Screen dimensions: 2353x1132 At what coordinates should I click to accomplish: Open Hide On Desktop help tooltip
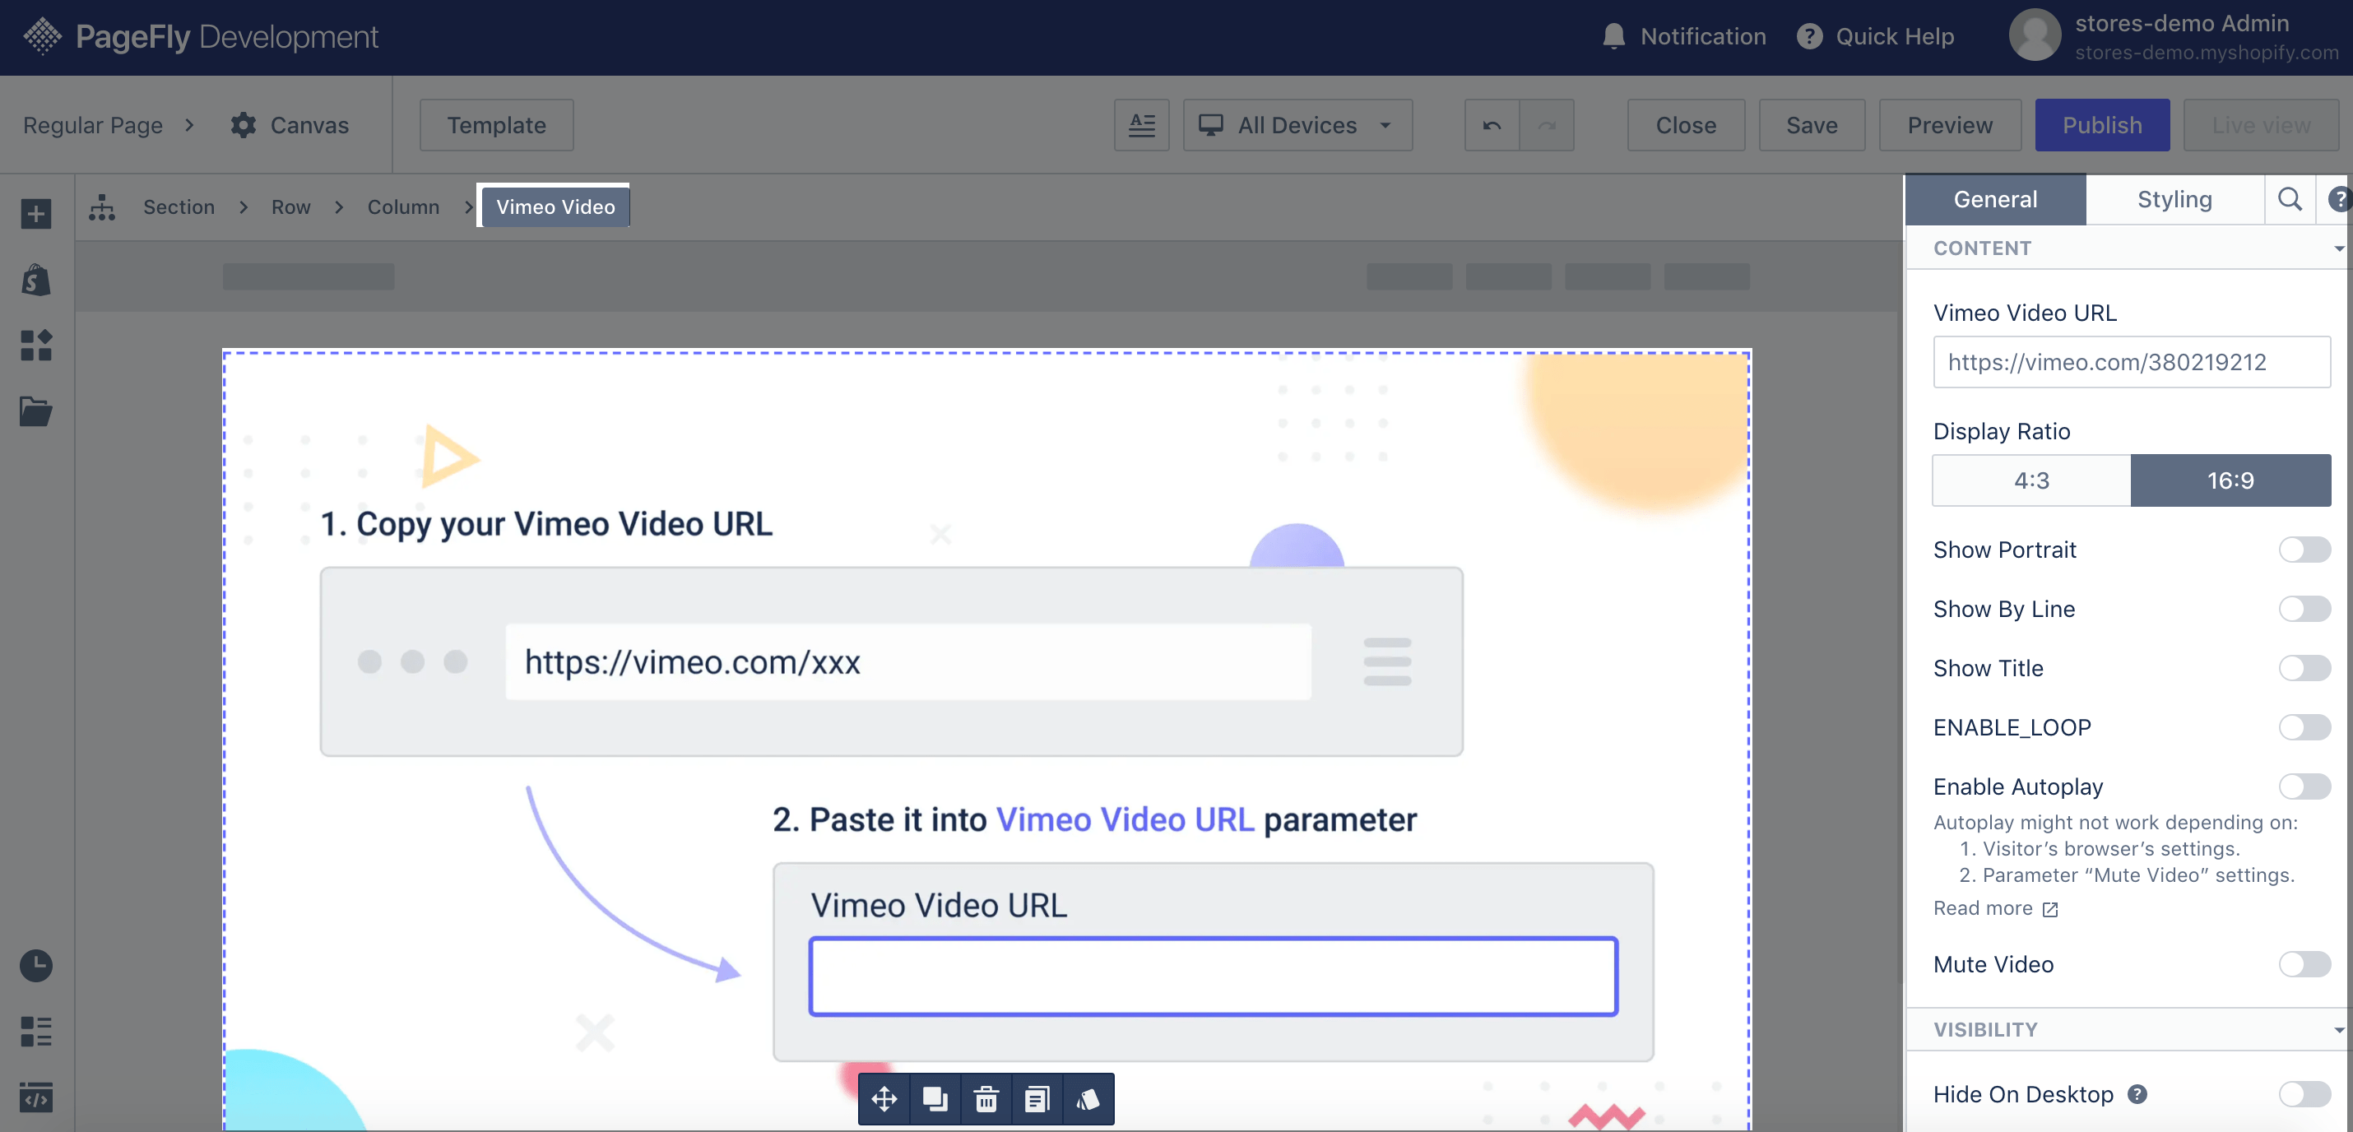[2137, 1093]
